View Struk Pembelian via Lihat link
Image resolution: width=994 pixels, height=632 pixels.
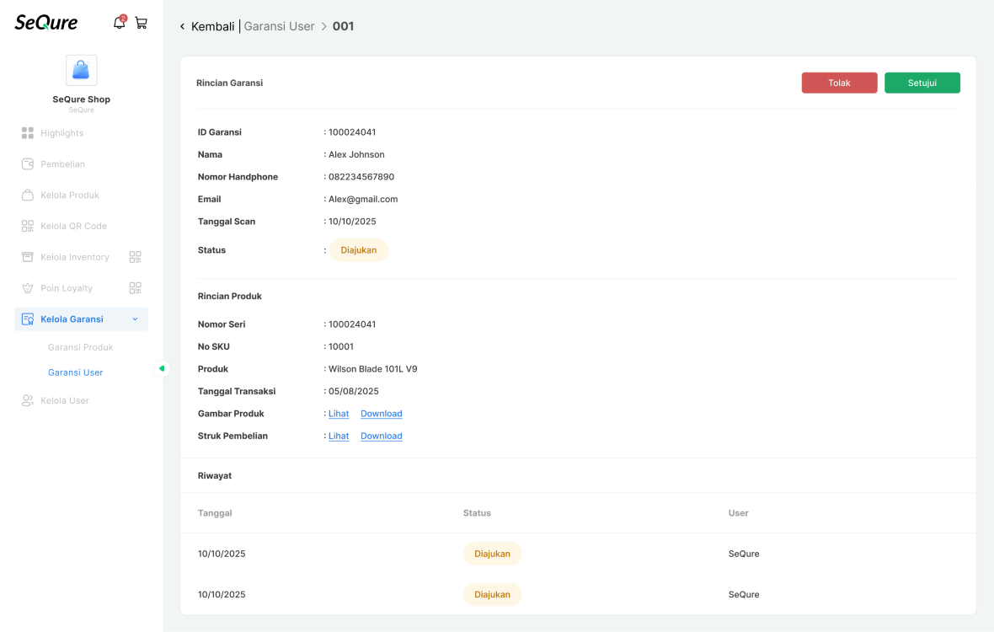pos(339,437)
